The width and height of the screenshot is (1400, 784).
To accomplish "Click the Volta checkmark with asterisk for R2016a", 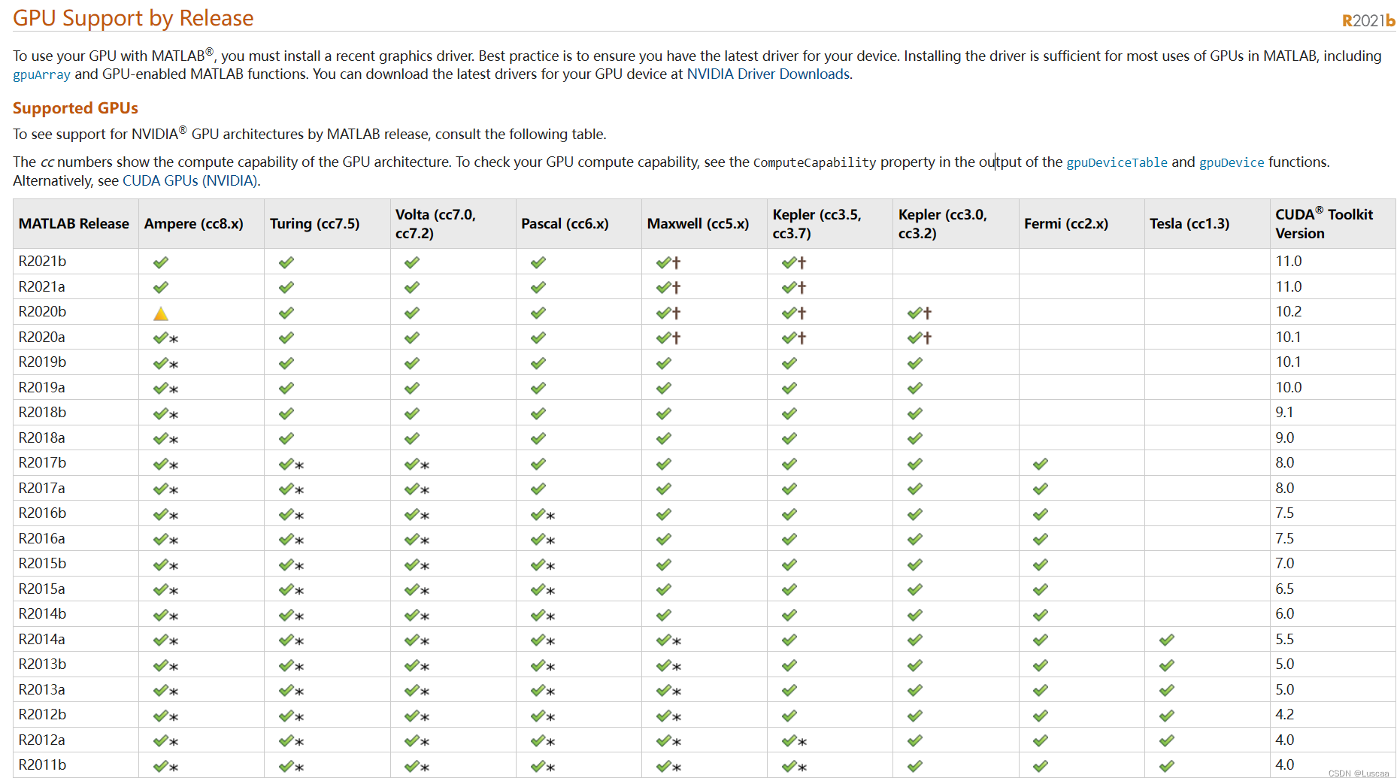I will tap(417, 540).
